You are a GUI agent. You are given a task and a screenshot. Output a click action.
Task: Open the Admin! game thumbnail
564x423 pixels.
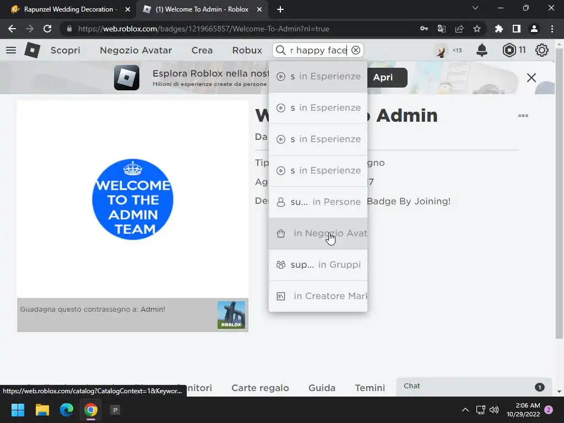tap(231, 315)
